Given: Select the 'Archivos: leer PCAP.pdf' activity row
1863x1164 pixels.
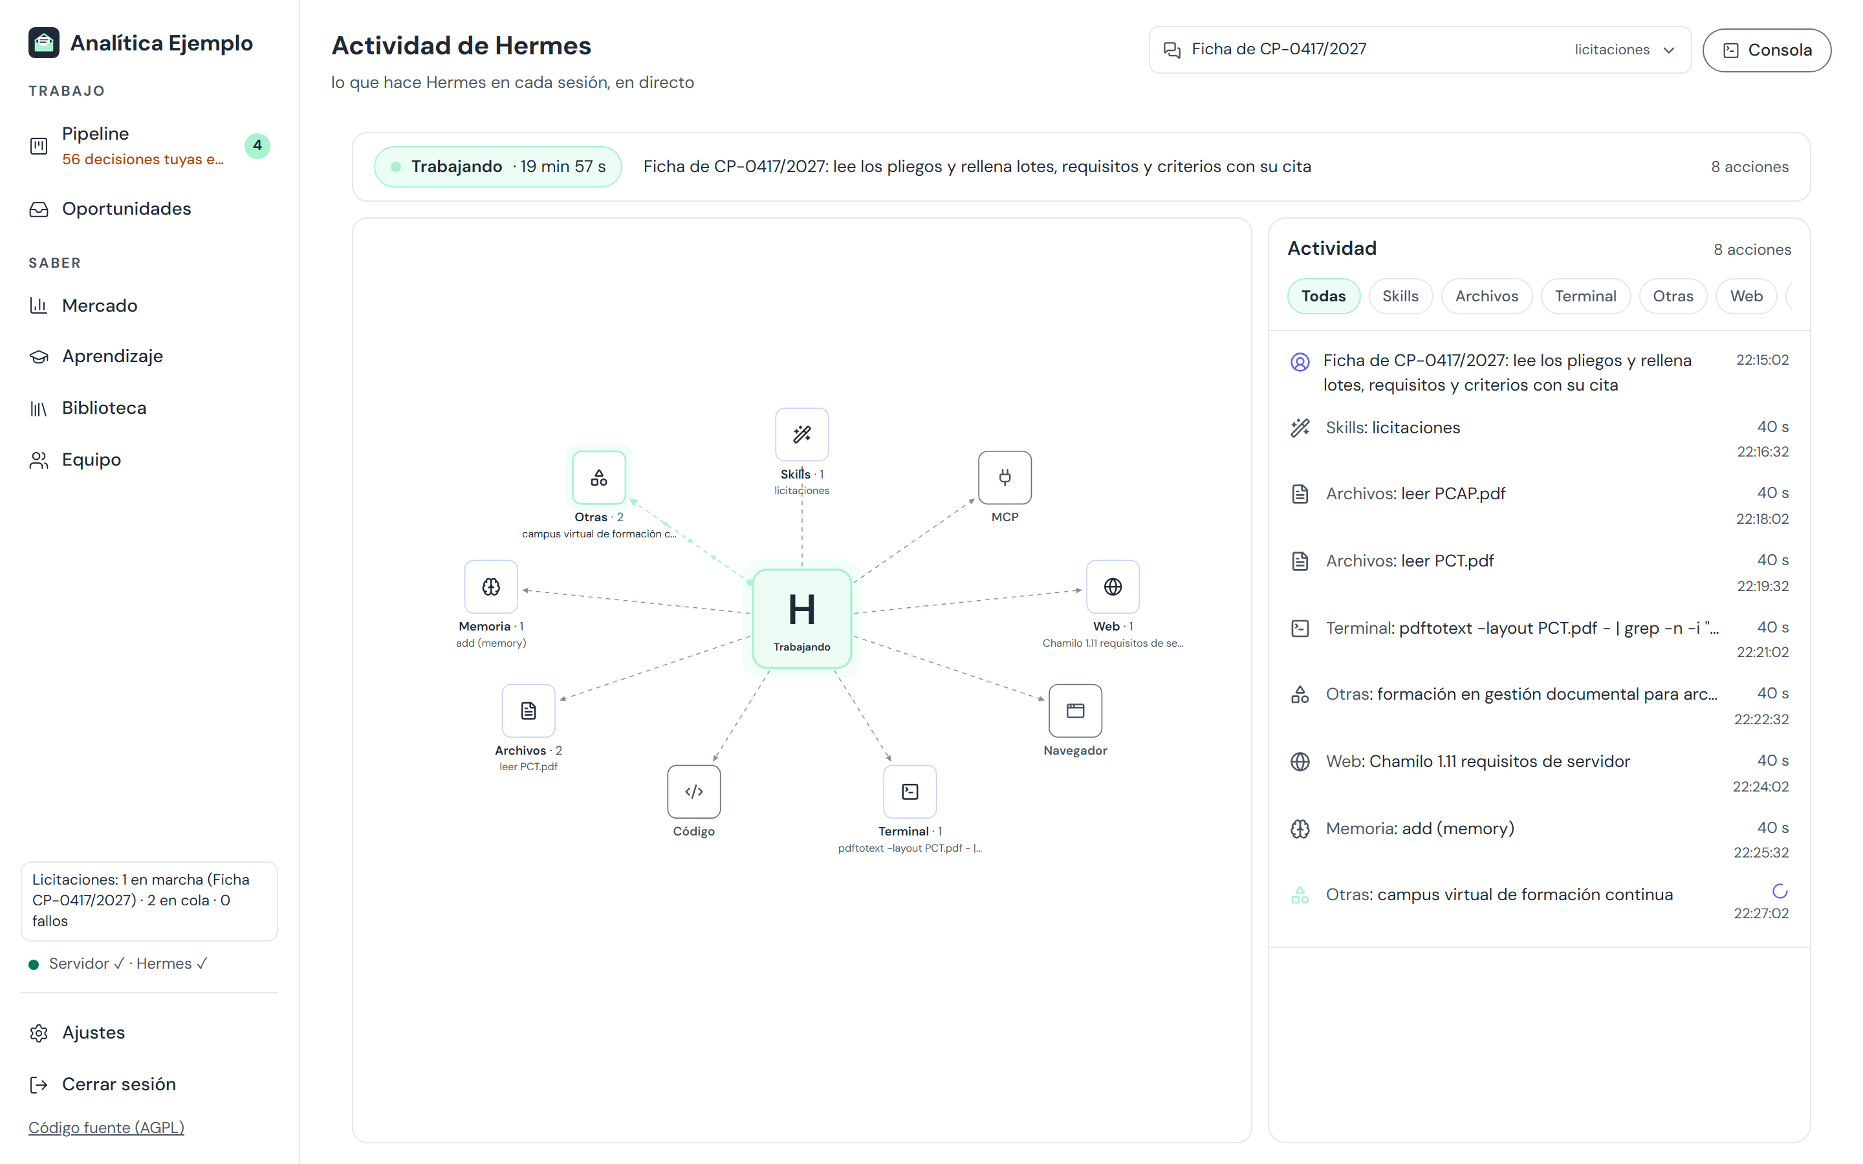Looking at the screenshot, I should (1539, 505).
